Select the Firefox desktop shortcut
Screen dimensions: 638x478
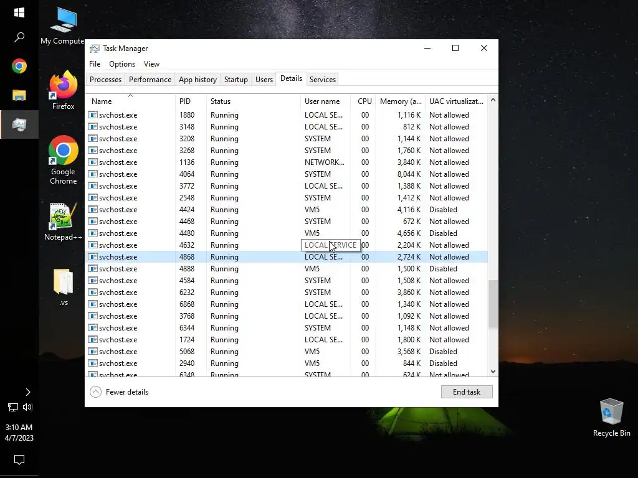click(x=63, y=90)
